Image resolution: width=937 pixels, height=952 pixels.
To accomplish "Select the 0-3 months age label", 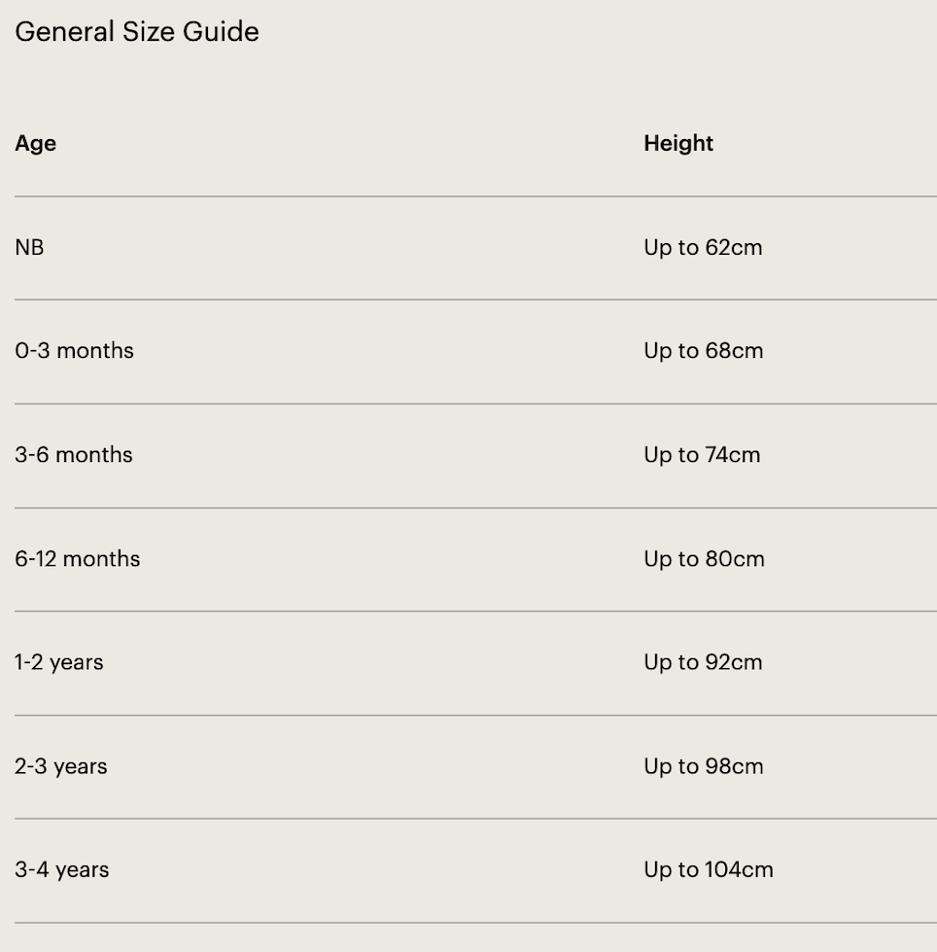I will click(74, 351).
